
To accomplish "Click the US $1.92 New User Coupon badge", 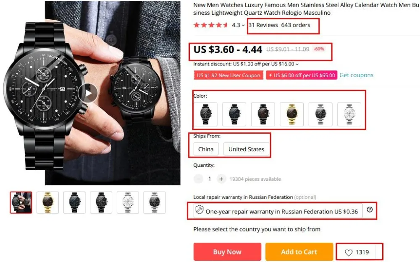I will coord(229,75).
